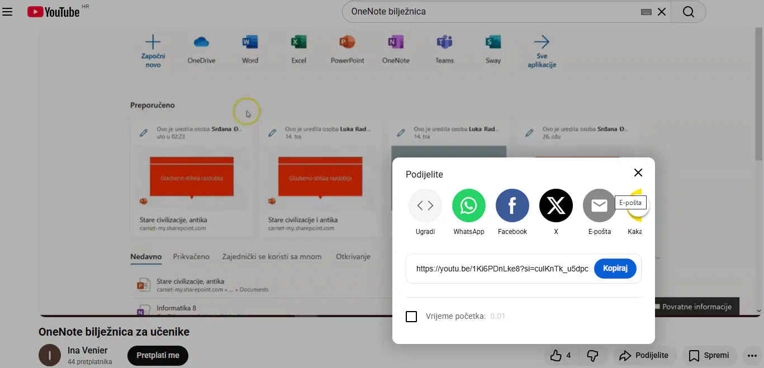Click the Word icon in the video
The height and width of the screenshot is (368, 764).
[x=250, y=42]
